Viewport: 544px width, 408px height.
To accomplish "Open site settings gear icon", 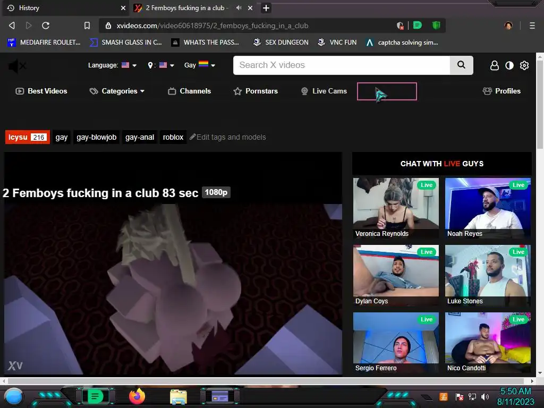I will tap(524, 65).
